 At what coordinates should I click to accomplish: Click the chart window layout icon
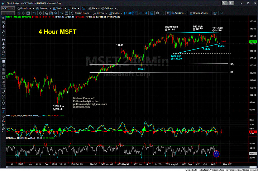pos(28,13)
